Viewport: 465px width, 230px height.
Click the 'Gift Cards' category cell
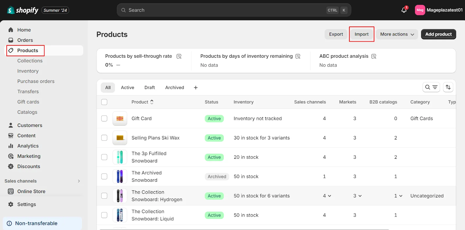[x=421, y=118]
